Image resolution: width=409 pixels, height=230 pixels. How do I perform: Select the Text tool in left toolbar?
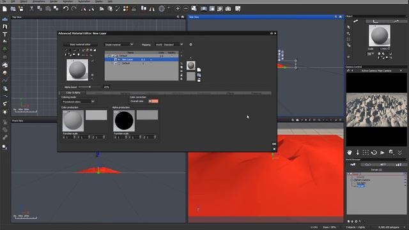(x=4, y=34)
